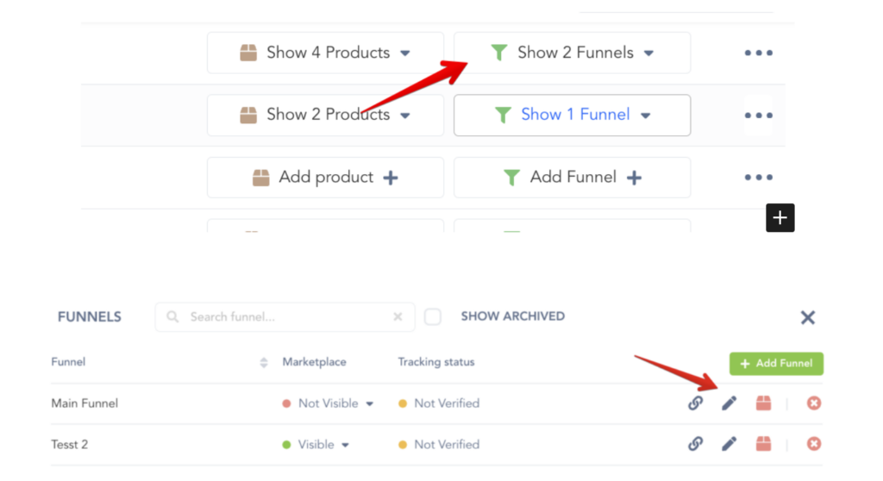This screenshot has height=481, width=883.
Task: Open Visible marketplace dropdown for Tesst 2
Action: [316, 445]
